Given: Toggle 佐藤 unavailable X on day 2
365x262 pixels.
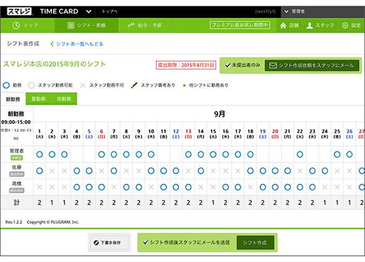Looking at the screenshot, I should tap(52, 171).
